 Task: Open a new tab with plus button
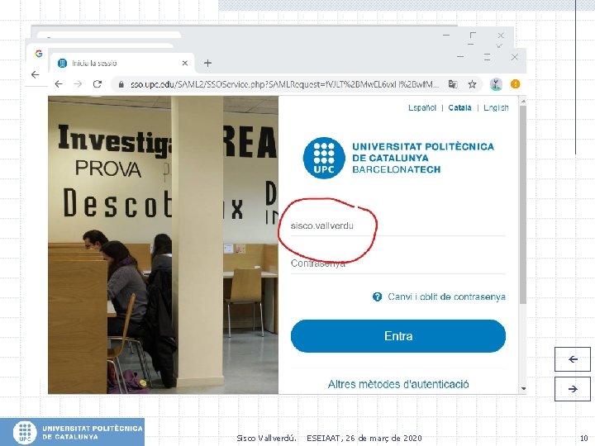(207, 63)
